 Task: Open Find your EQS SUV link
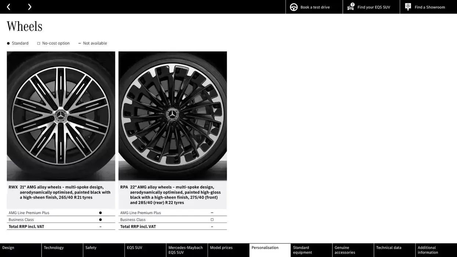(374, 7)
